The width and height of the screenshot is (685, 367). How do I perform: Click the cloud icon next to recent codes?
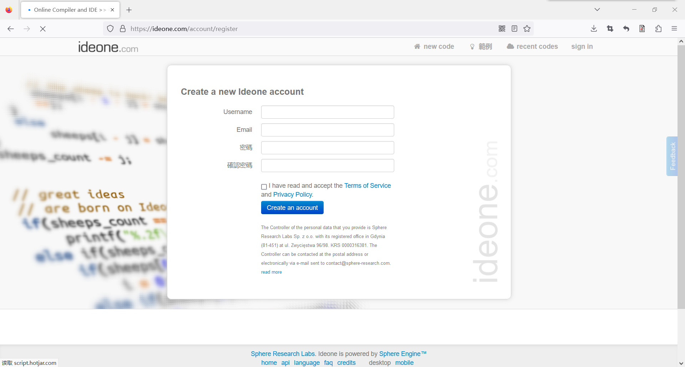tap(510, 46)
